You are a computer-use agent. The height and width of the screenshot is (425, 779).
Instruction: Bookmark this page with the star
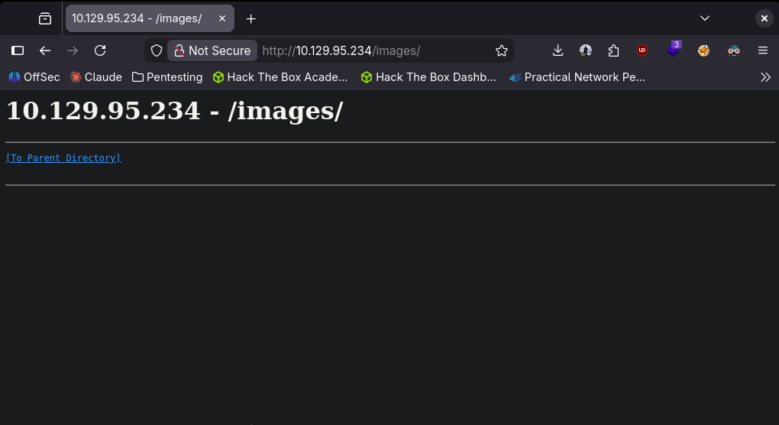(x=501, y=50)
